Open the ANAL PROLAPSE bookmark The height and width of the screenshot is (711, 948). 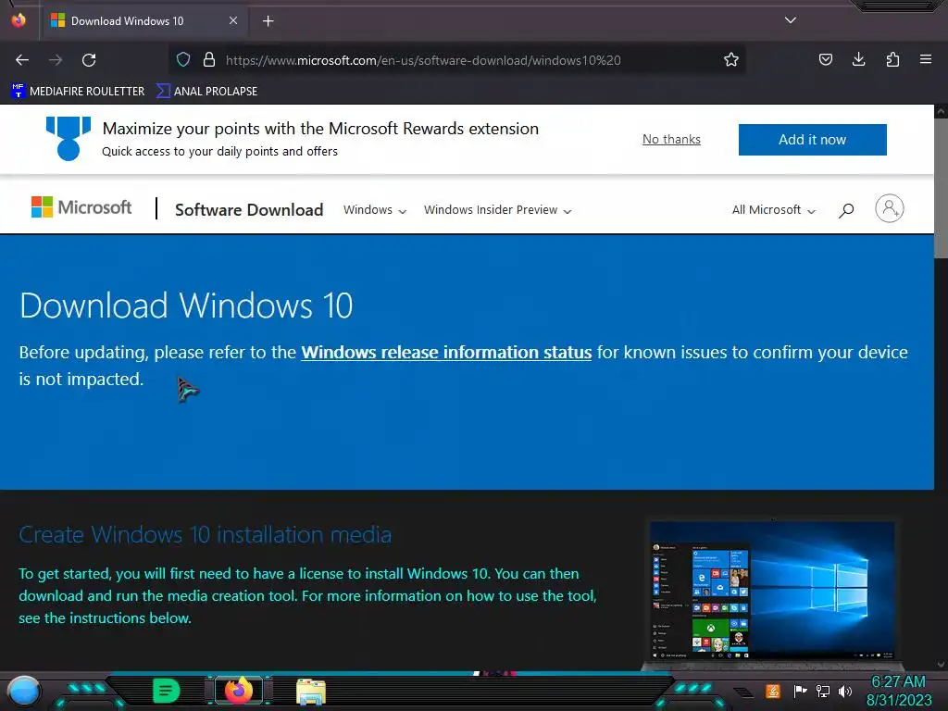pos(206,92)
